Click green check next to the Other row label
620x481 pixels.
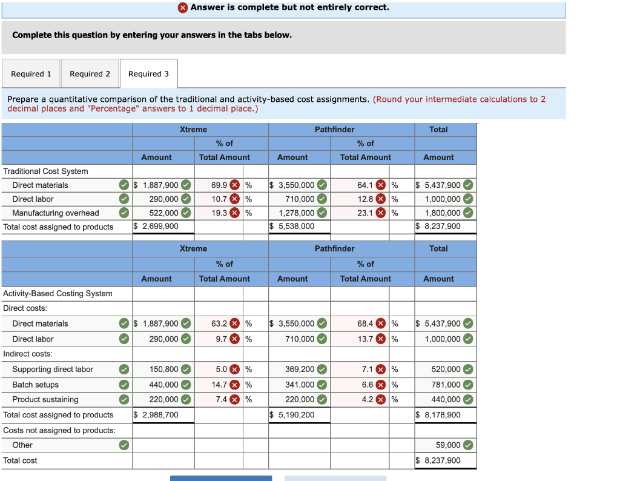[124, 445]
